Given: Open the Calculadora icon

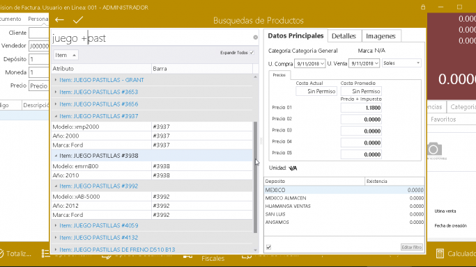Looking at the screenshot, I should tap(440, 253).
